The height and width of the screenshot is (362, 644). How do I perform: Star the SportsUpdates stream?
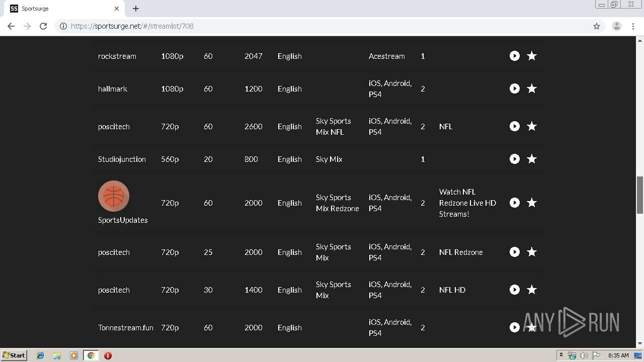(x=531, y=203)
